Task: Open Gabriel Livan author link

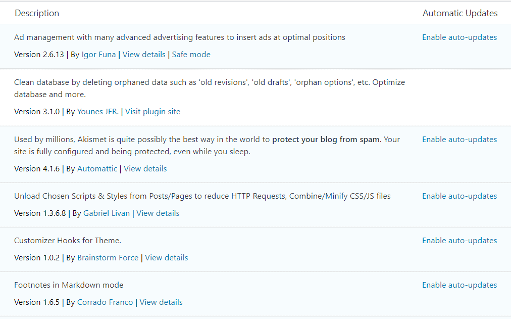Action: click(x=107, y=213)
